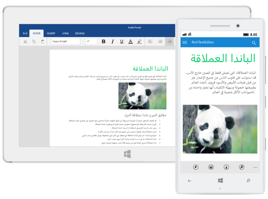Tap the phone's hardware search button

pyautogui.click(x=248, y=180)
